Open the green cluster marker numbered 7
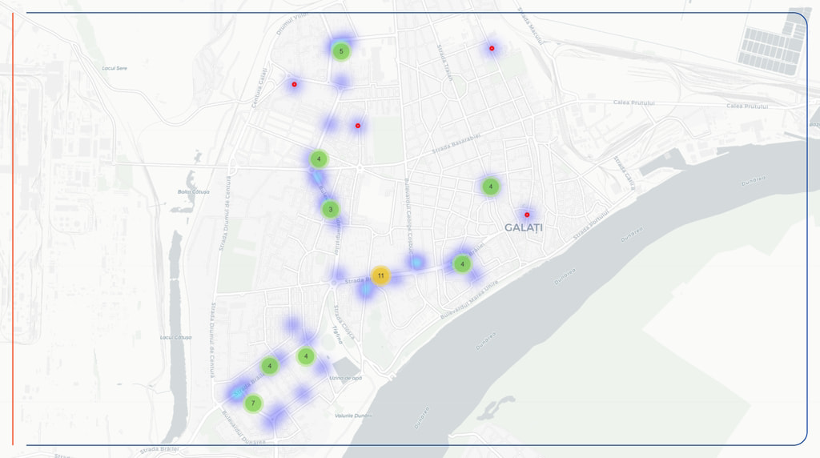820x458 pixels. pyautogui.click(x=253, y=403)
